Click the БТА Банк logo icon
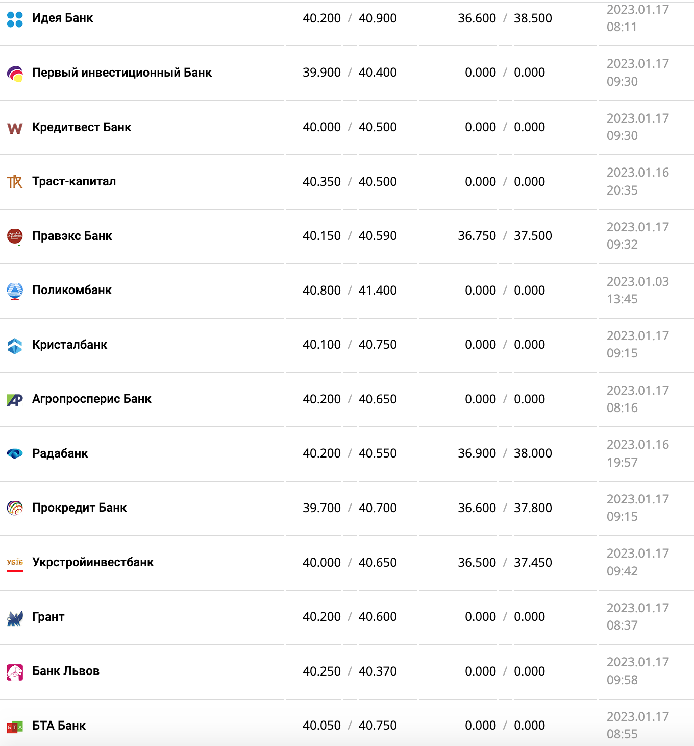This screenshot has height=746, width=694. point(15,727)
